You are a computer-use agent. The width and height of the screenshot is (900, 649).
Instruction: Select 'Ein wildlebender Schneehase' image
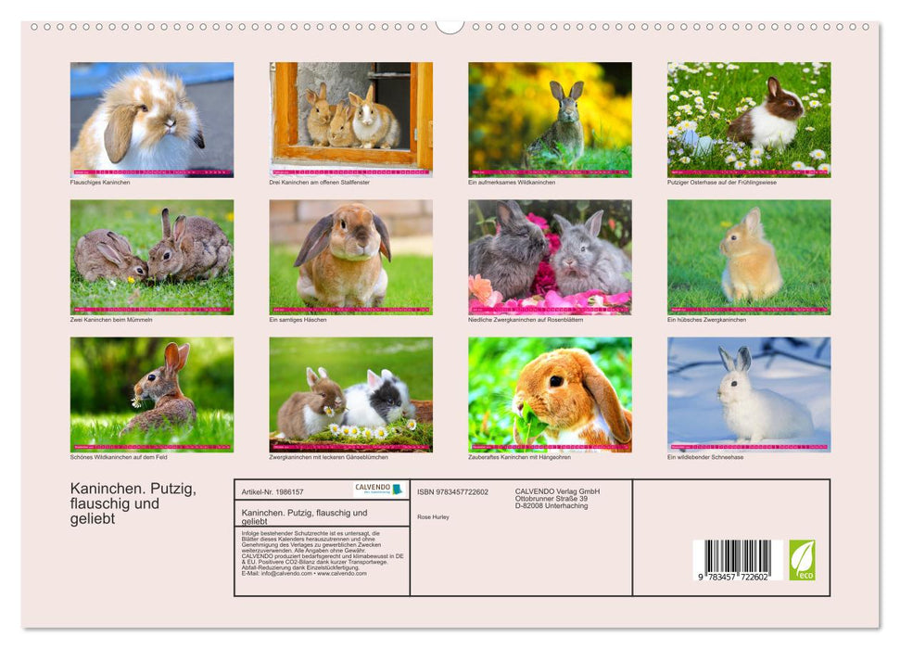click(751, 394)
